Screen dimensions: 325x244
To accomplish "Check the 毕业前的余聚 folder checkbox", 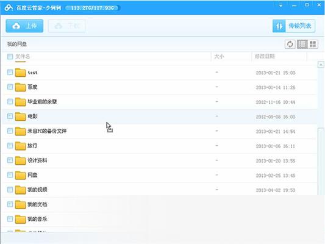I will pyautogui.click(x=10, y=101).
